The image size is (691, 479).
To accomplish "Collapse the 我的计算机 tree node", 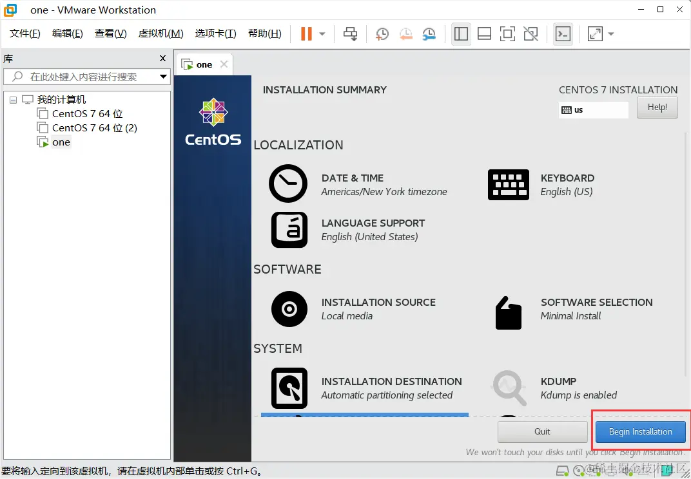I will pyautogui.click(x=14, y=100).
